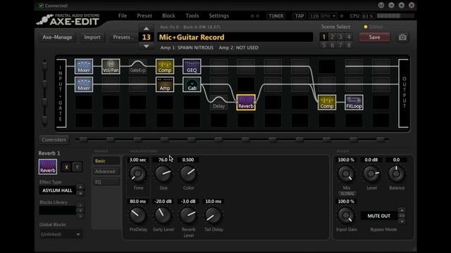Select the Comp block beside FXLoop
451x253 pixels.
pos(327,103)
